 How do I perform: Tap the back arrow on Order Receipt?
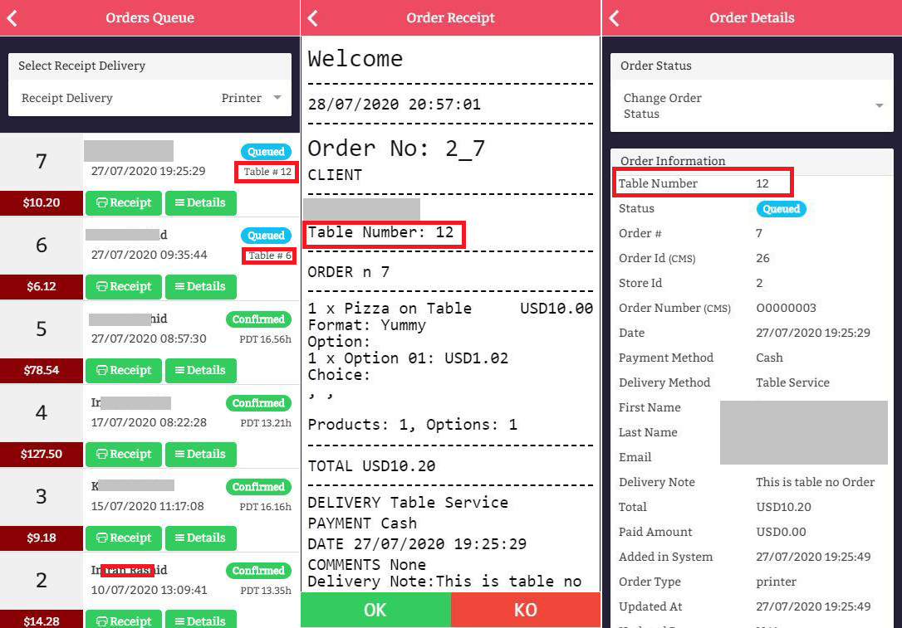(313, 17)
